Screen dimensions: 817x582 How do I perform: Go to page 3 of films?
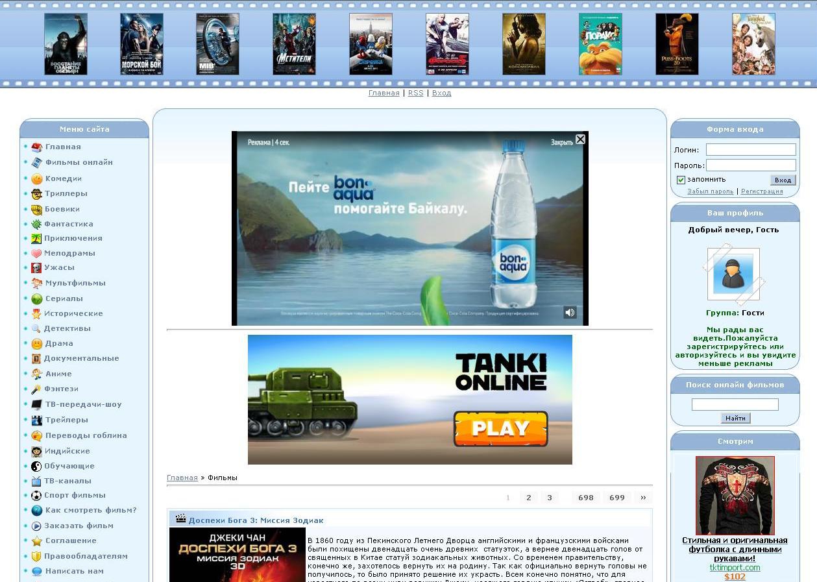point(549,498)
